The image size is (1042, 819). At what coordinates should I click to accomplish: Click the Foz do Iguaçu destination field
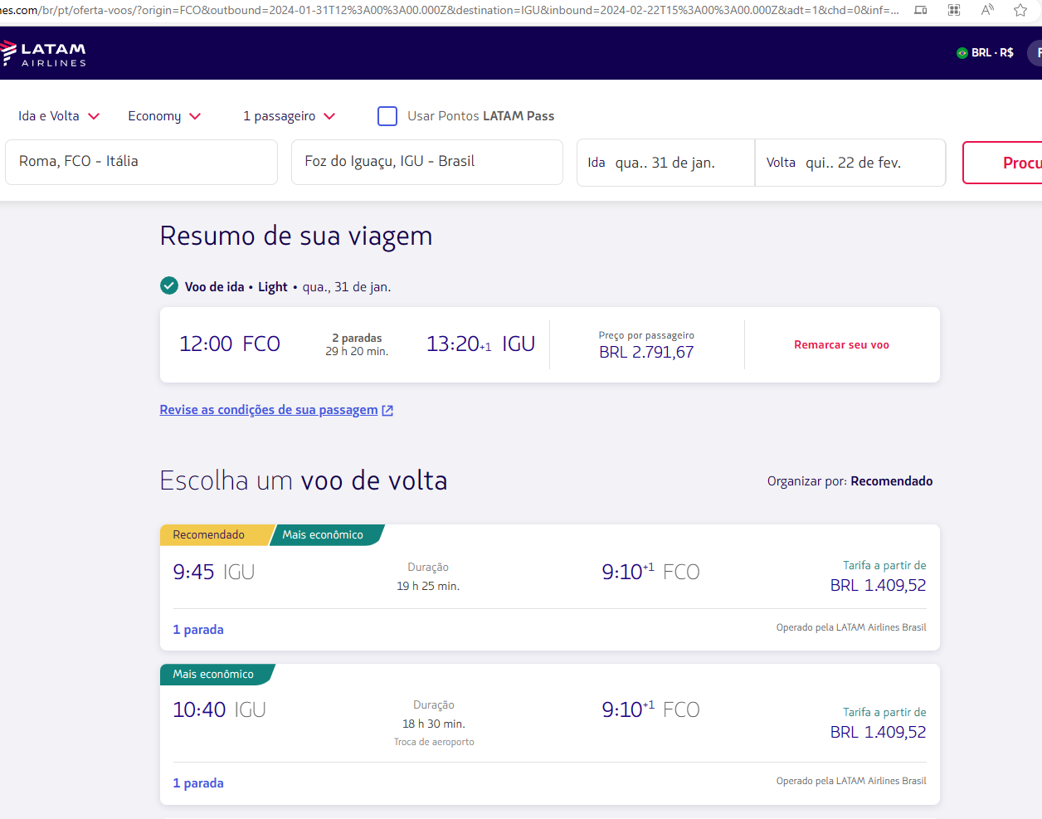pyautogui.click(x=426, y=162)
